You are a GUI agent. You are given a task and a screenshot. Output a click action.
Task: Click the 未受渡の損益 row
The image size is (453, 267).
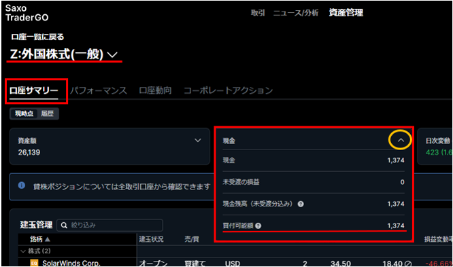(x=313, y=182)
